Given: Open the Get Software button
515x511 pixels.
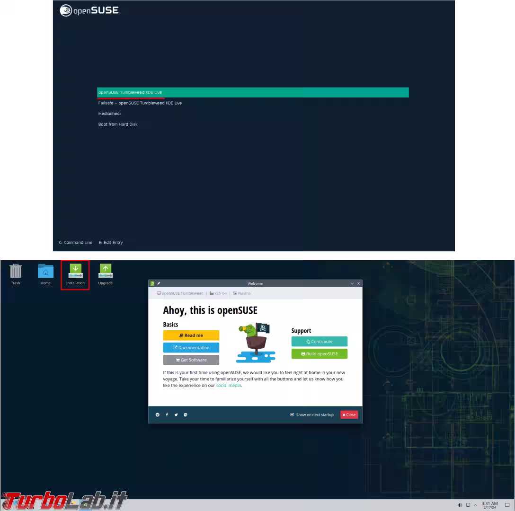Looking at the screenshot, I should click(x=191, y=360).
